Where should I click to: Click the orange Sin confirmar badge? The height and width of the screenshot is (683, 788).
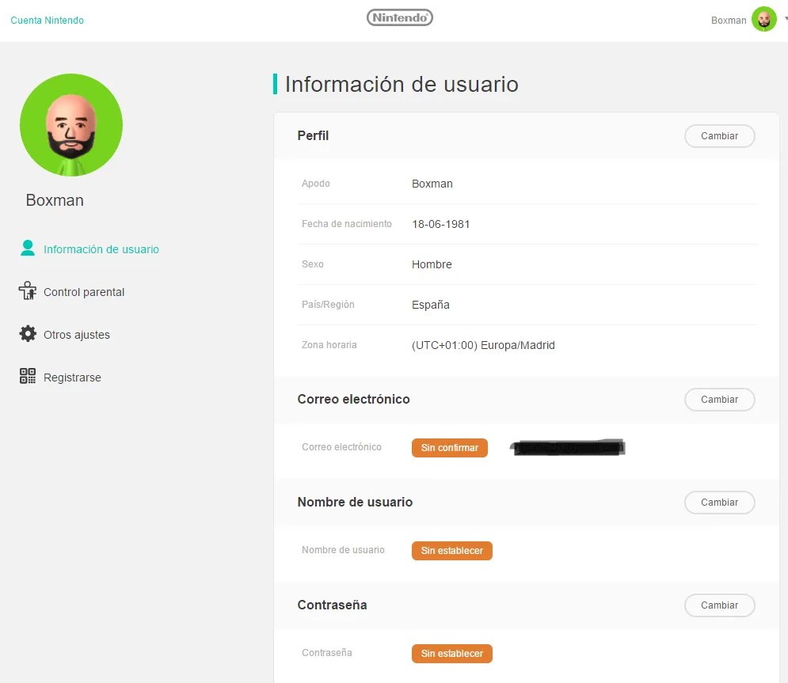click(x=449, y=447)
